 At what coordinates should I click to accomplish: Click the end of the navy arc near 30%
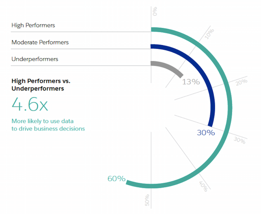tap(210, 124)
